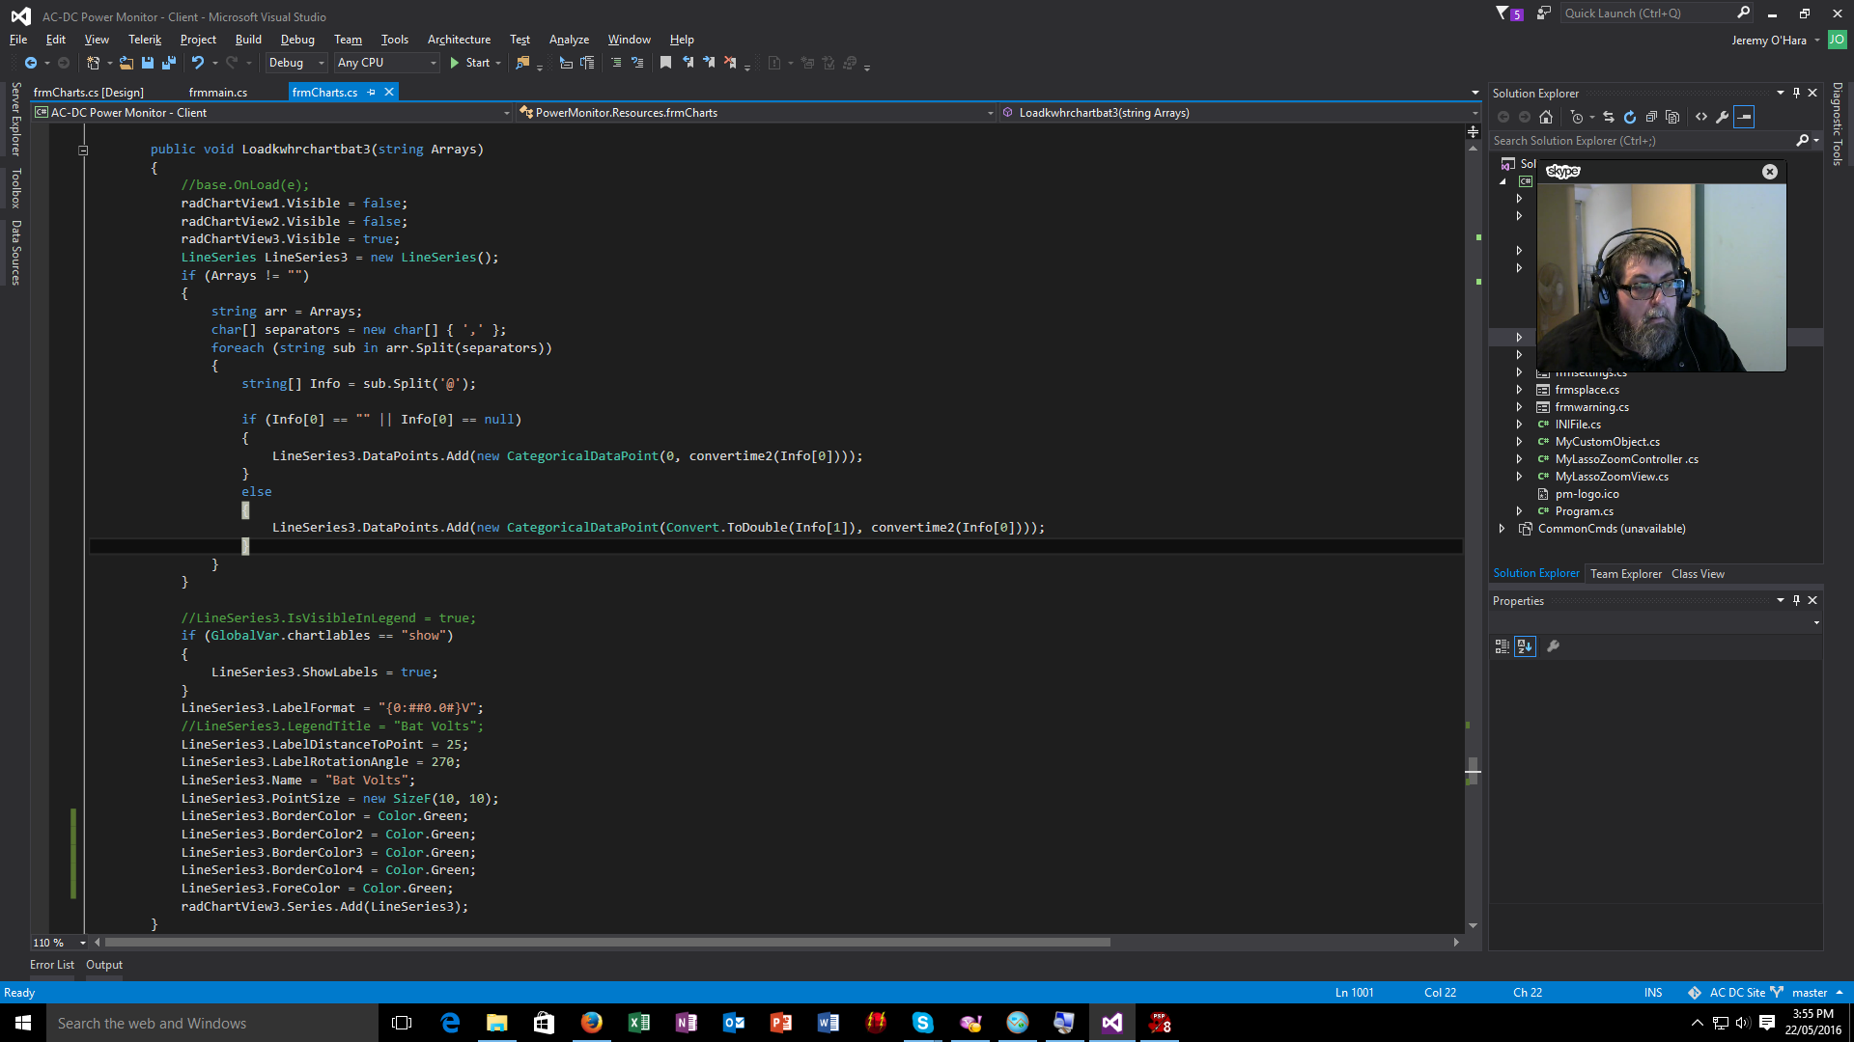The image size is (1854, 1042).
Task: Open the Telerik menu
Action: click(x=145, y=40)
